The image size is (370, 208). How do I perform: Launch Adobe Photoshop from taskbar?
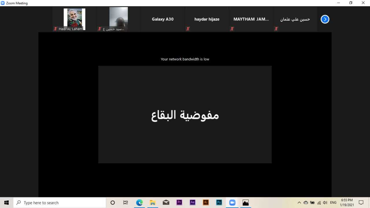click(219, 203)
